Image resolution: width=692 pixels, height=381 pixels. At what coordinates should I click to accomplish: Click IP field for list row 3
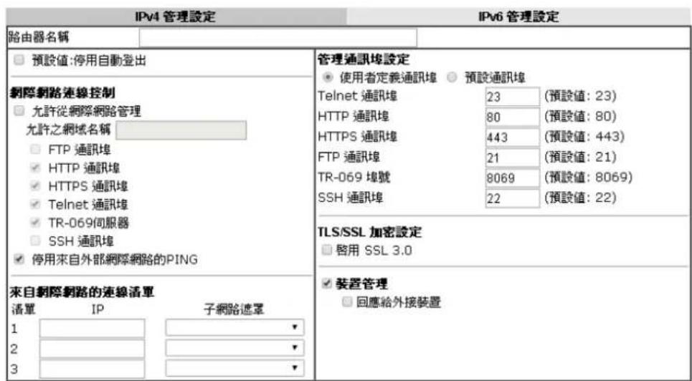(93, 369)
